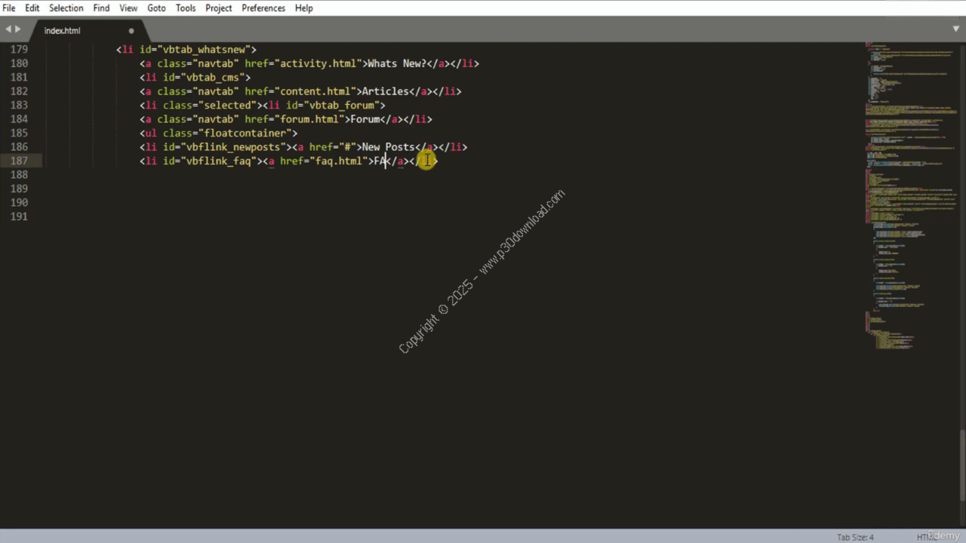This screenshot has width=966, height=543.
Task: Click line number 188 in gutter
Action: 20,175
